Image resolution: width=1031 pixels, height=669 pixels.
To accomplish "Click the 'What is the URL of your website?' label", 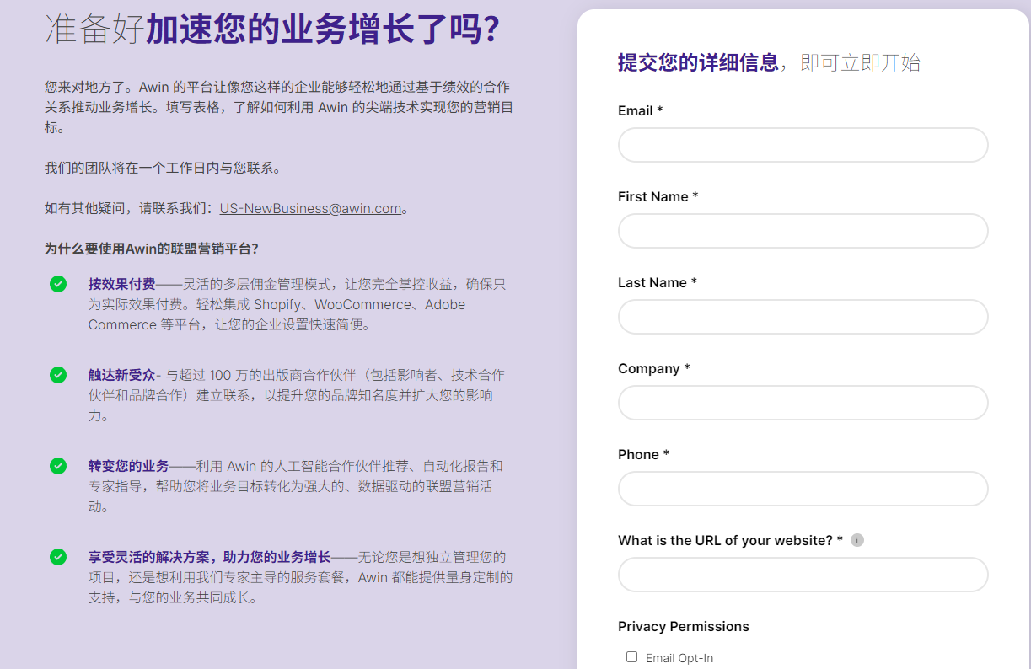I will [x=730, y=540].
